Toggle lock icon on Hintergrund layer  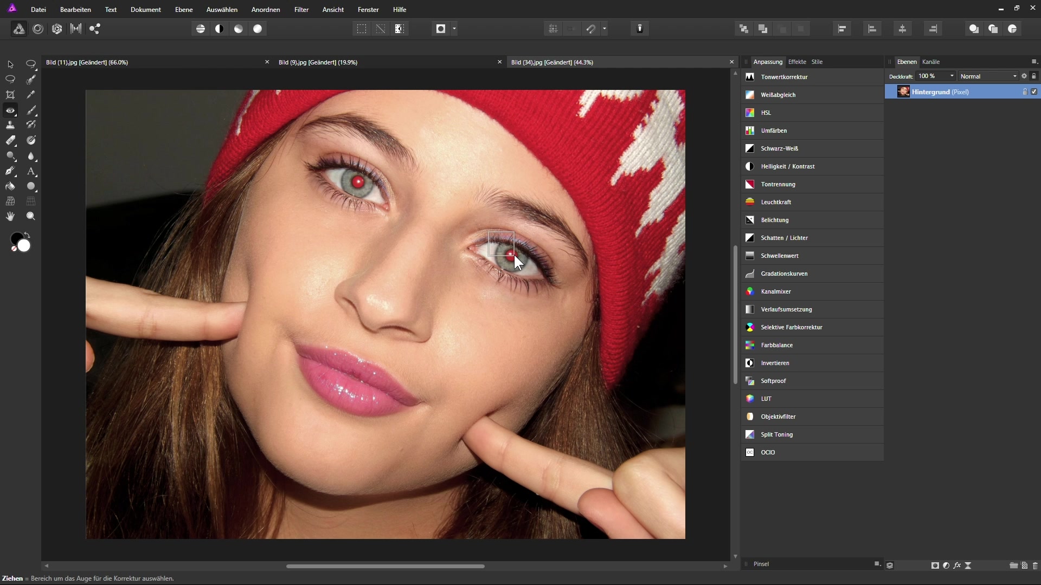(x=1025, y=92)
